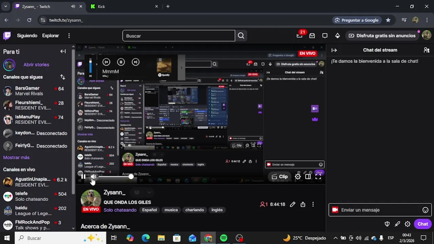Open BersGamer channel in sidebar
The image size is (434, 244).
point(36,91)
